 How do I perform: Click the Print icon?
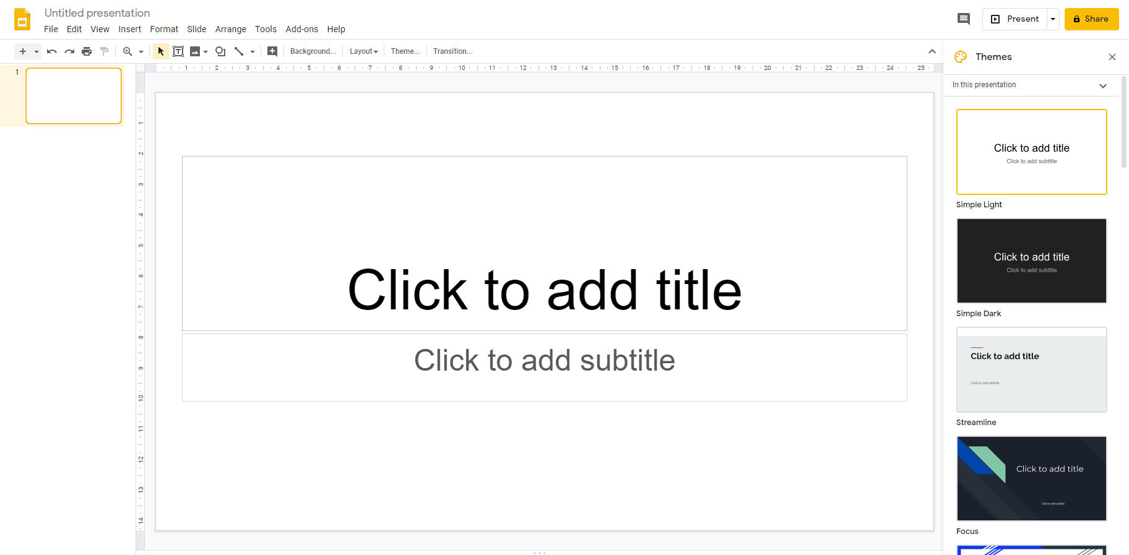87,51
